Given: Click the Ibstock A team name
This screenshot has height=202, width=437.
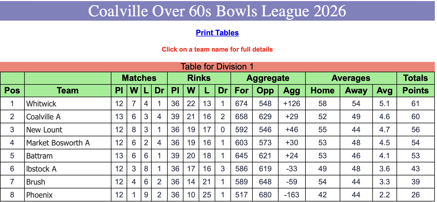Looking at the screenshot, I should click(x=41, y=169).
